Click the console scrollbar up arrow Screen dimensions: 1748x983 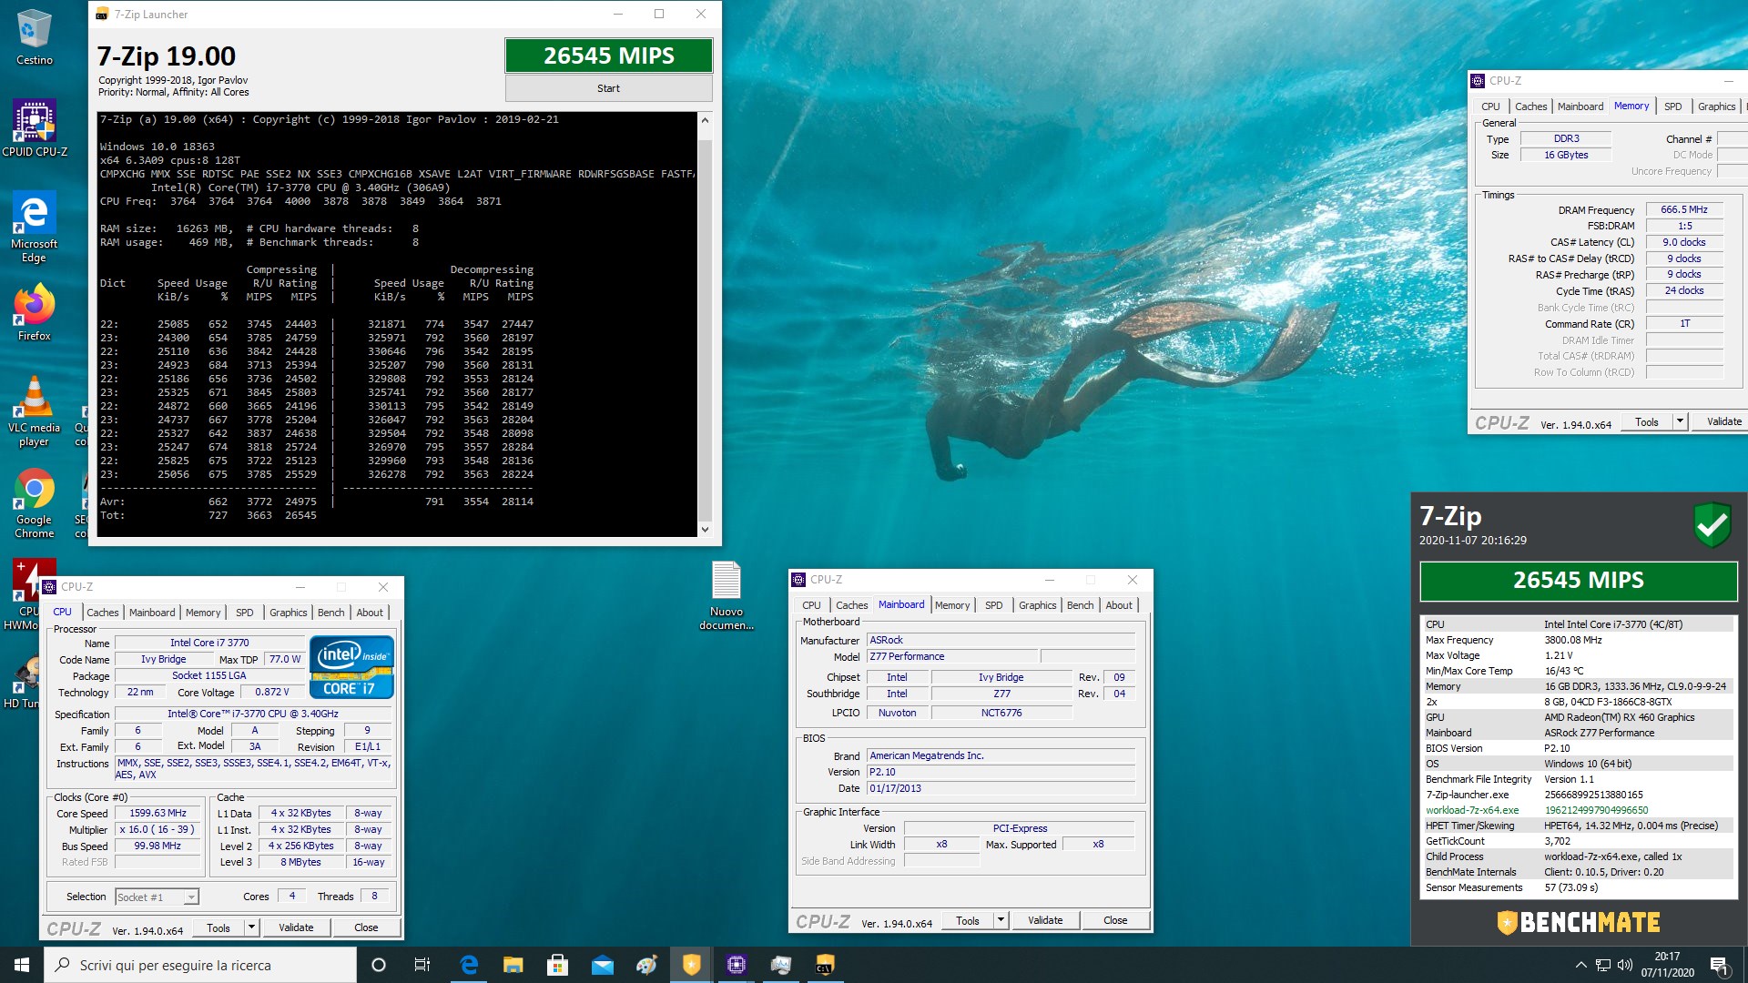point(705,120)
